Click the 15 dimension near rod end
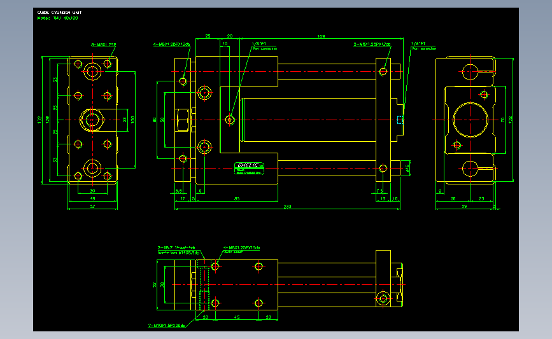The height and width of the screenshot is (339, 552). (x=383, y=198)
